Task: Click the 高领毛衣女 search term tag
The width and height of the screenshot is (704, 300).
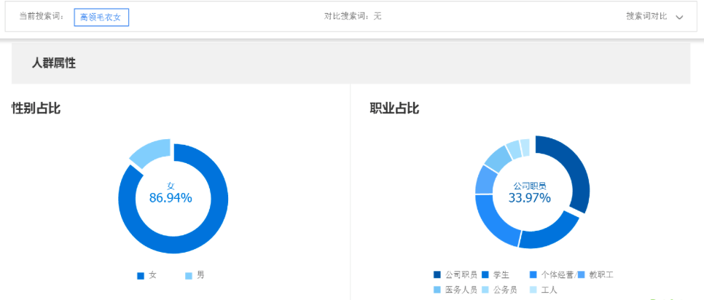Action: click(101, 17)
